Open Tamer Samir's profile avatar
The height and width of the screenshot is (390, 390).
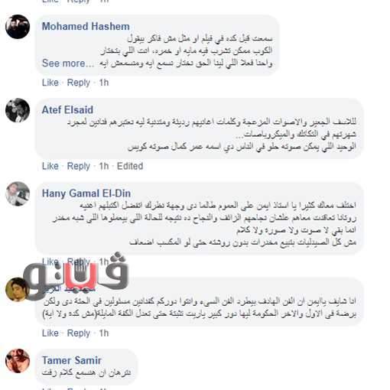(x=18, y=361)
